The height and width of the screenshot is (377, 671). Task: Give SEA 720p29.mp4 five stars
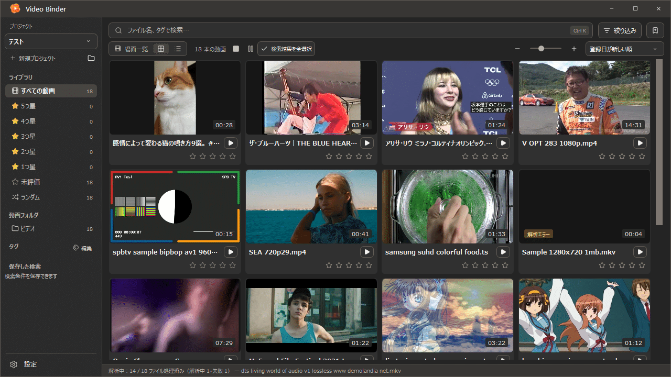(369, 265)
